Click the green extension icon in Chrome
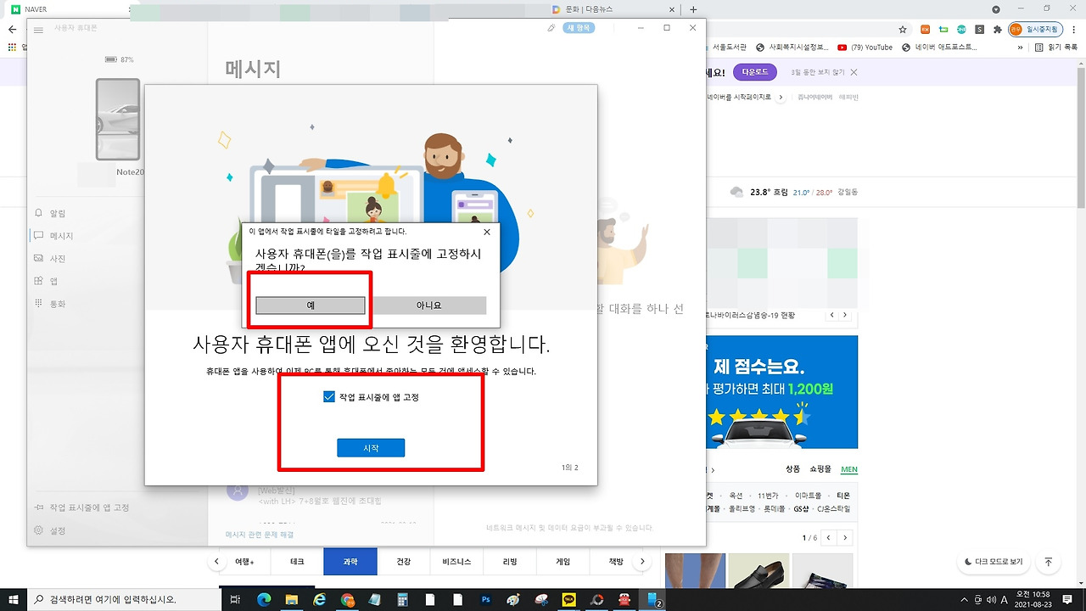Viewport: 1086px width, 611px height. click(943, 30)
